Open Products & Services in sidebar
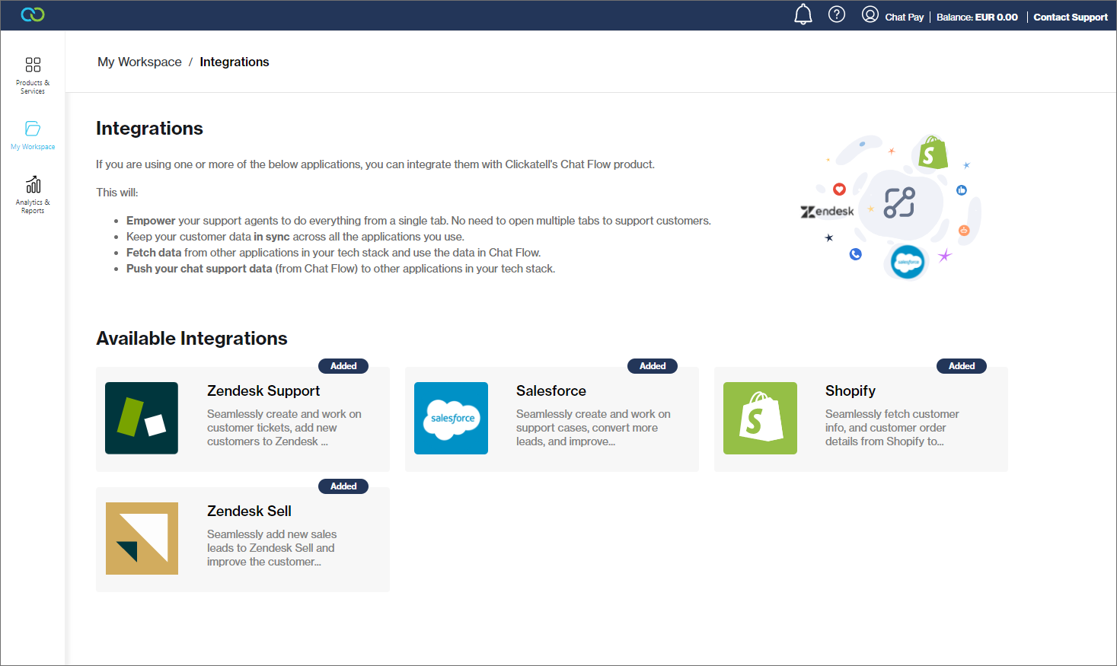The image size is (1117, 666). pos(33,75)
